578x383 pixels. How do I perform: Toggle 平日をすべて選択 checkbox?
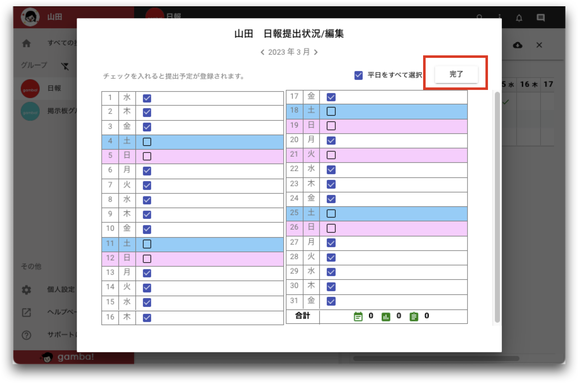pos(358,75)
